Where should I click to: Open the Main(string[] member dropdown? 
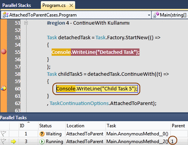(170, 15)
